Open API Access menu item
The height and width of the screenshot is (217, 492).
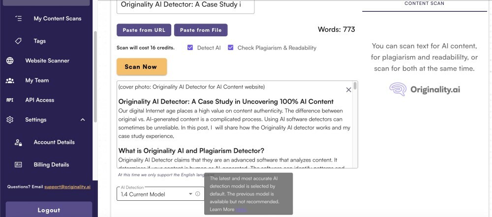pyautogui.click(x=40, y=100)
